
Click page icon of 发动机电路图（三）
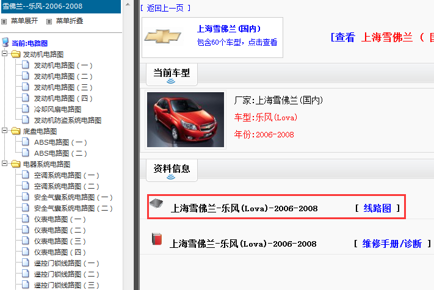[26, 87]
